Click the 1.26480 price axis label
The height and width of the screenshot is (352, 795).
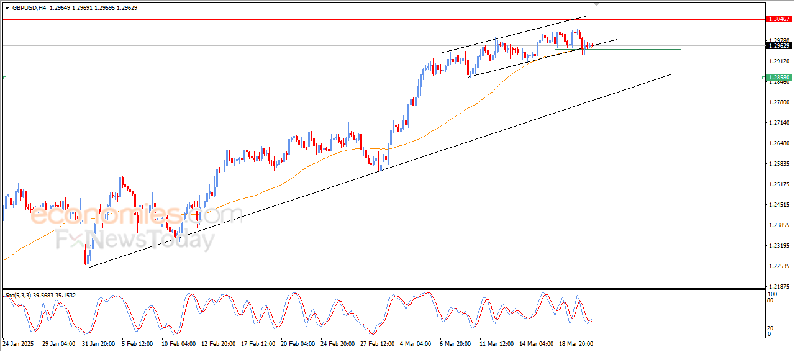click(779, 143)
